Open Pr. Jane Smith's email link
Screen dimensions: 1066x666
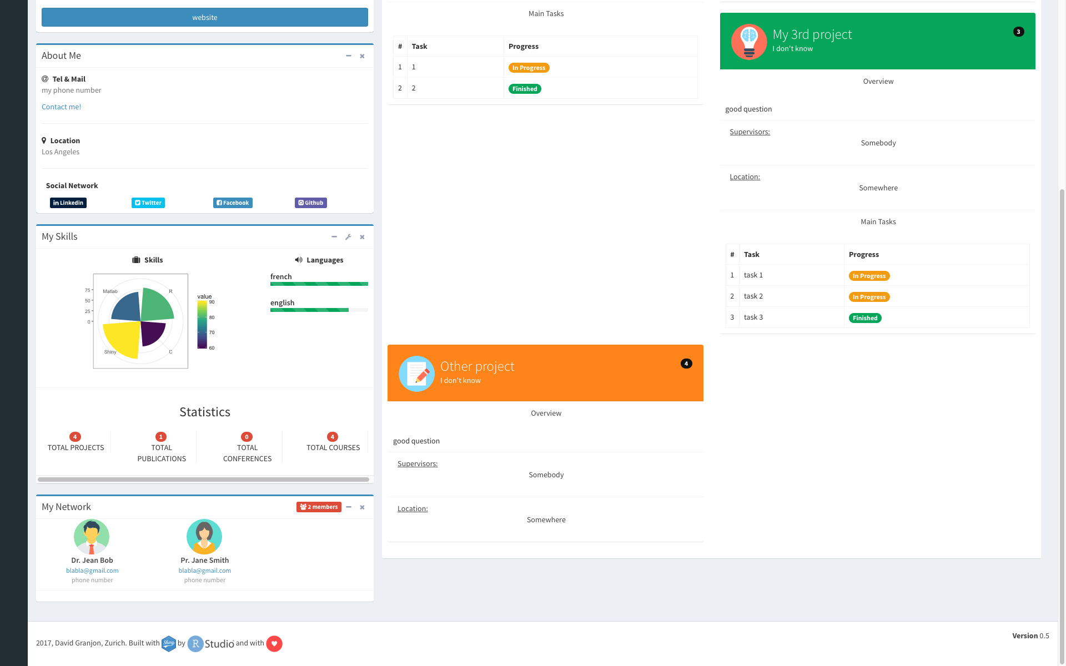(205, 571)
